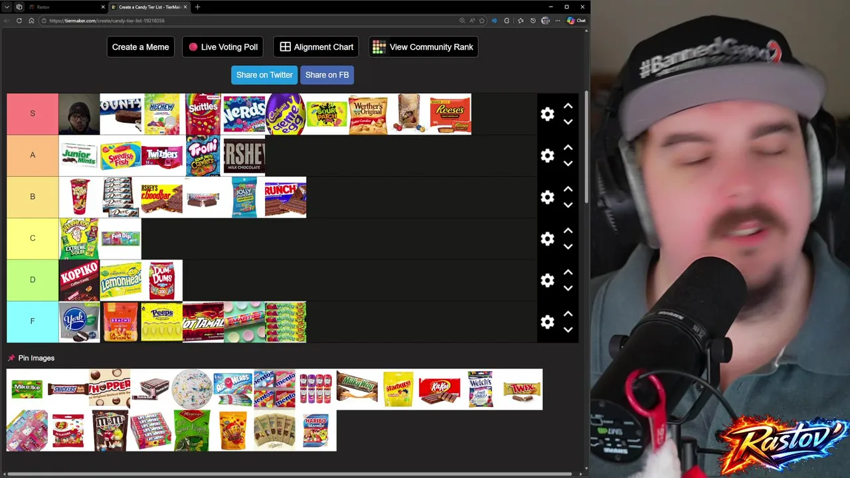Select Nerds candy in S tier
The image size is (850, 478).
coord(244,114)
